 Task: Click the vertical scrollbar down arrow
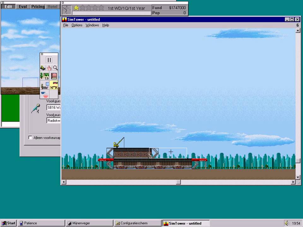click(x=298, y=177)
